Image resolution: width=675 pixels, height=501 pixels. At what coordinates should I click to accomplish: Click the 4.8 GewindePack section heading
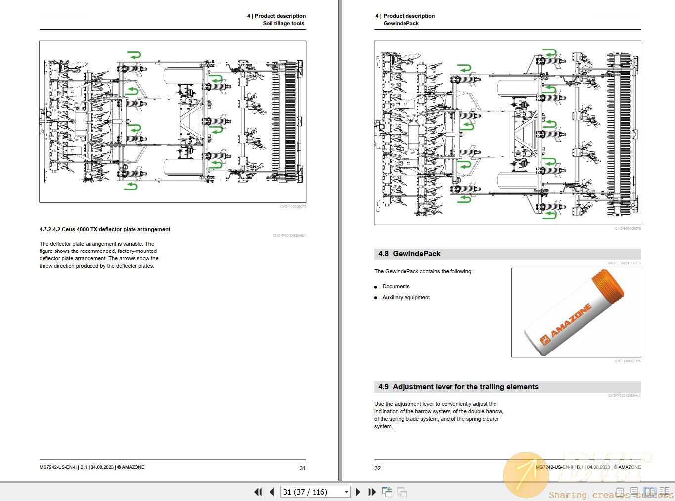point(409,254)
